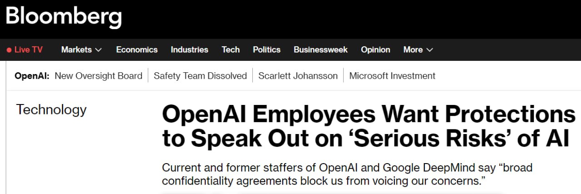
Task: Click the red Live TV dot
Action: click(9, 50)
